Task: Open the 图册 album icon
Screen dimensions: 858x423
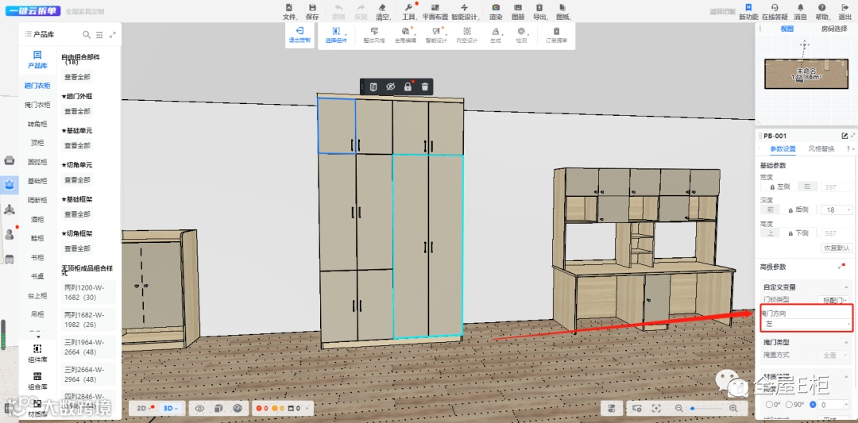Action: click(x=518, y=8)
